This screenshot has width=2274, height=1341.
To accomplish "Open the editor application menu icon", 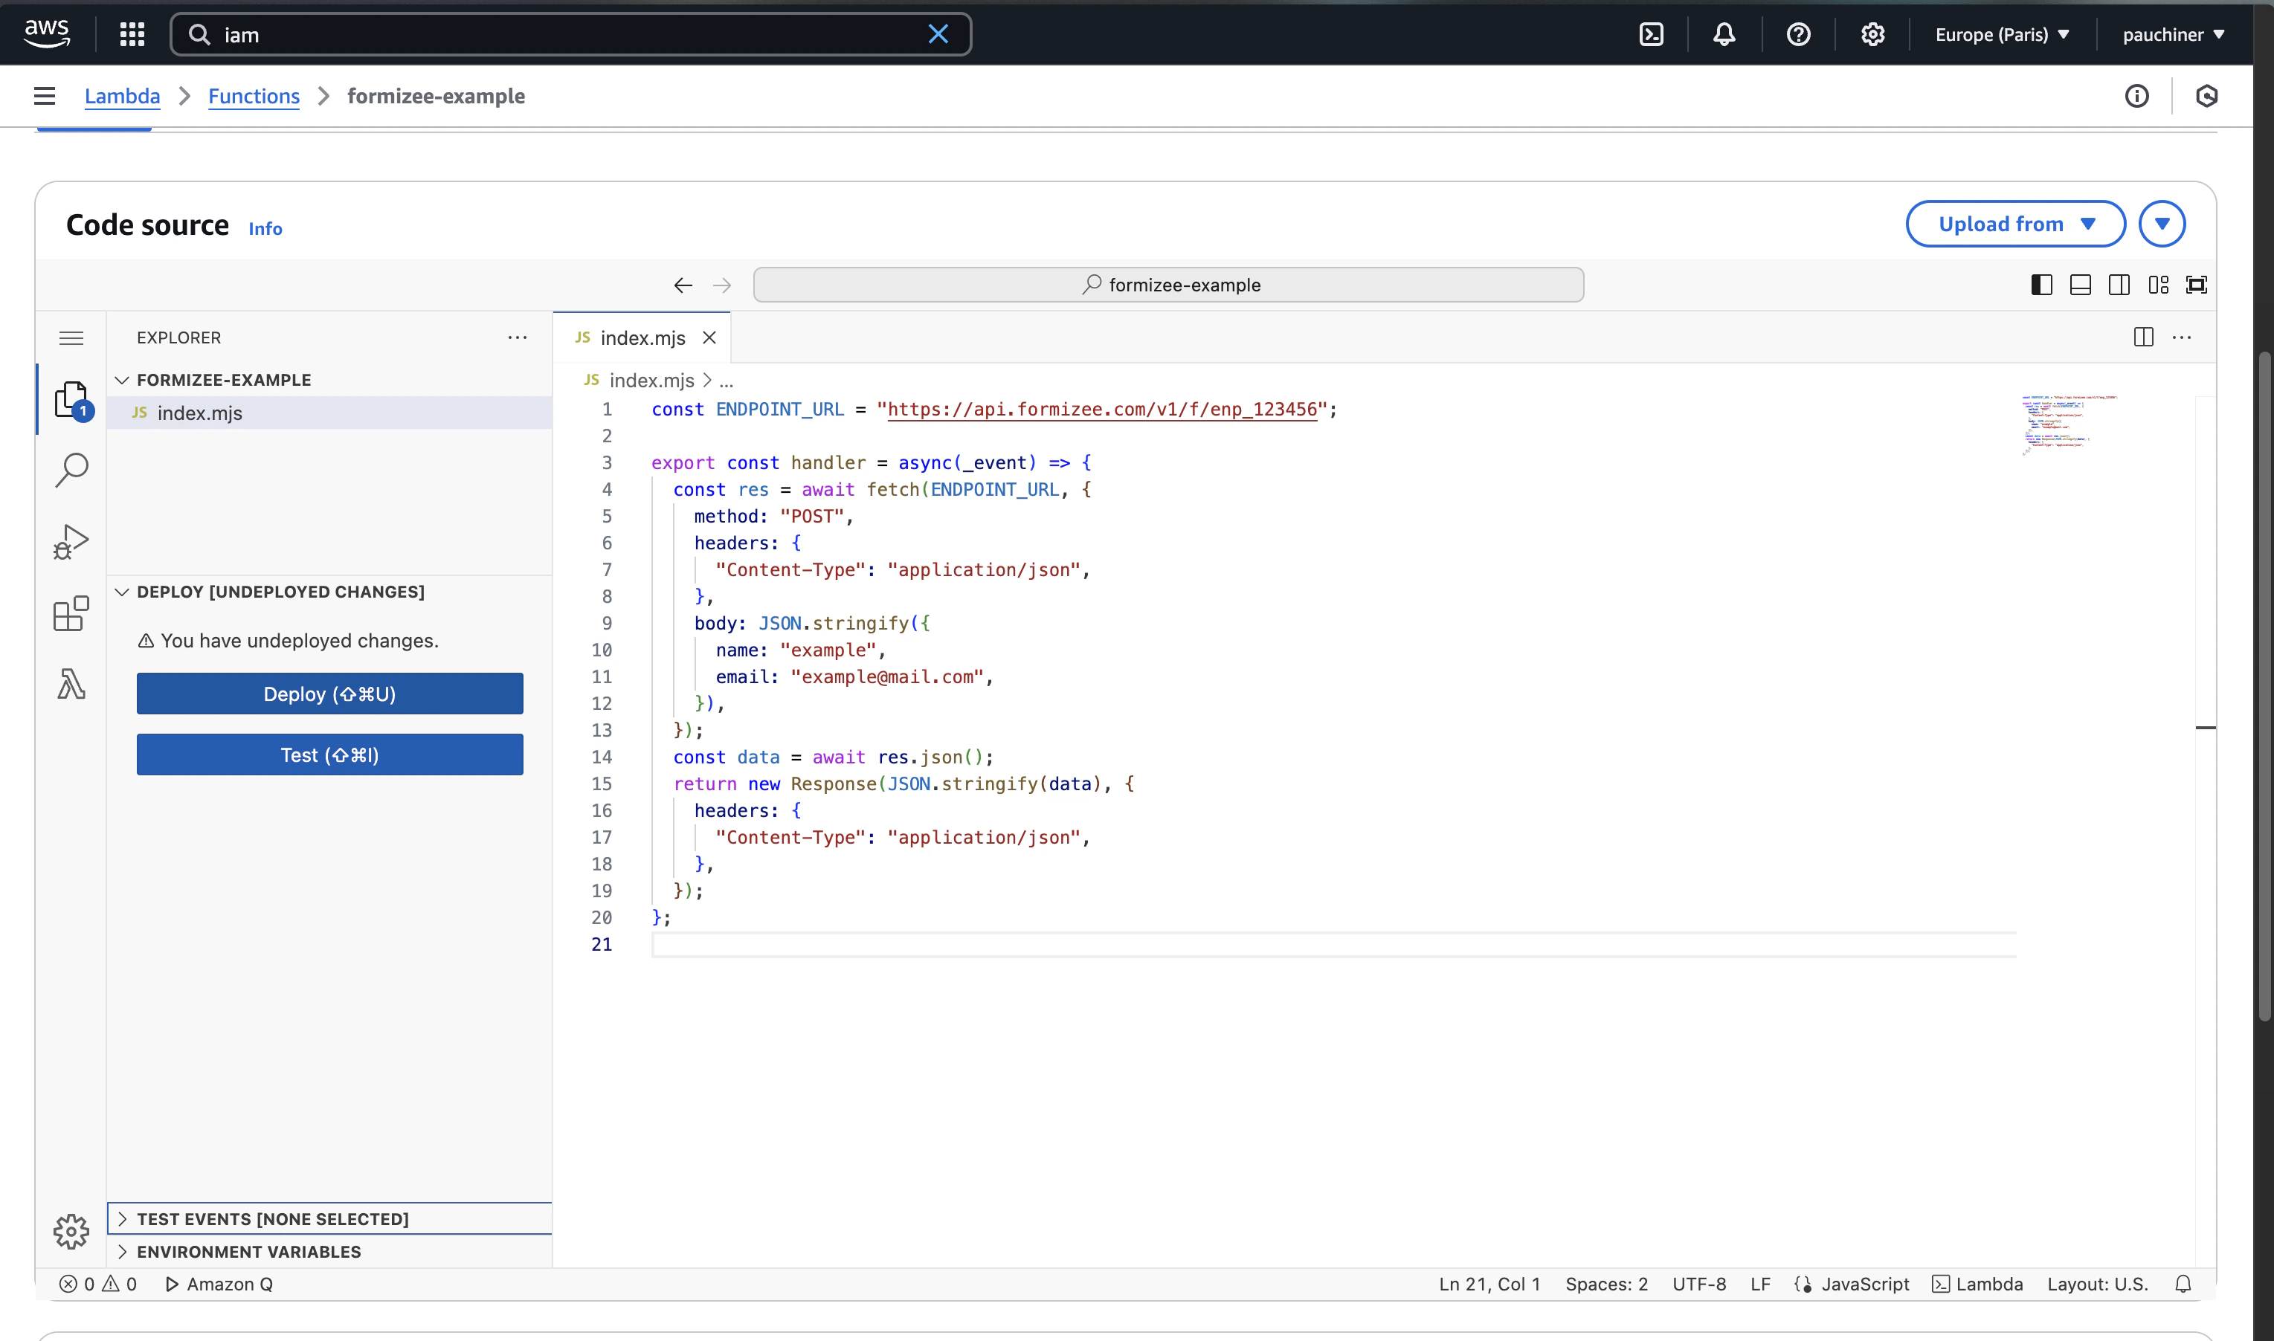I will point(71,338).
